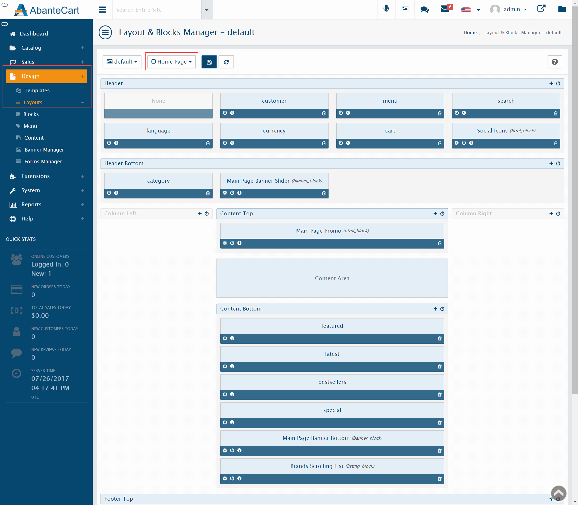
Task: Toggle Column Right section power status
Action: pyautogui.click(x=558, y=214)
